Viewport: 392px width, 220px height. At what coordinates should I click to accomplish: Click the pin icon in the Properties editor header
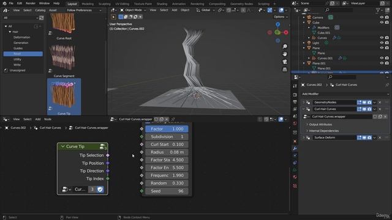coord(387,85)
